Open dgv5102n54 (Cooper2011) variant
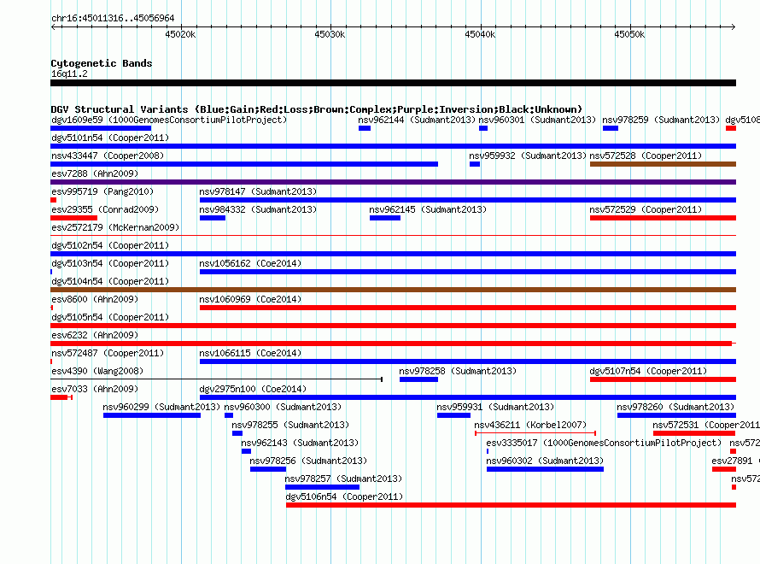The width and height of the screenshot is (760, 564). pyautogui.click(x=110, y=245)
